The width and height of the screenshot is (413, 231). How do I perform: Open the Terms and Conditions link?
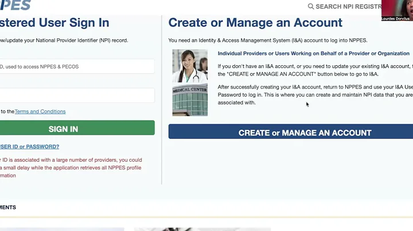[x=40, y=111]
